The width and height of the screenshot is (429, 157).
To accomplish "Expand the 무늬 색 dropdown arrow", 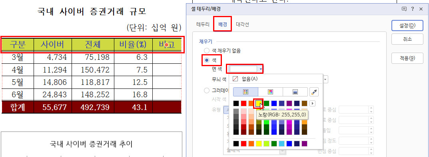I will pos(325,79).
